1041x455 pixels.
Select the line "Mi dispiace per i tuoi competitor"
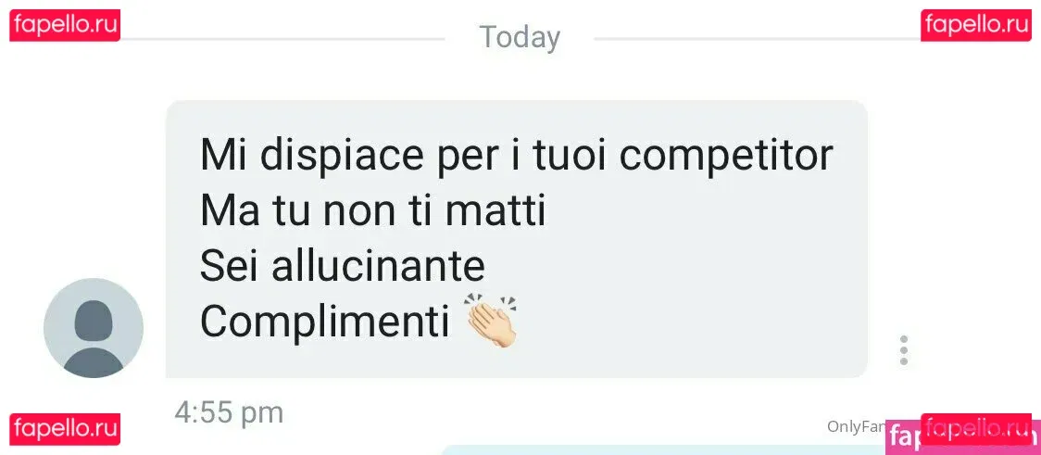[517, 157]
